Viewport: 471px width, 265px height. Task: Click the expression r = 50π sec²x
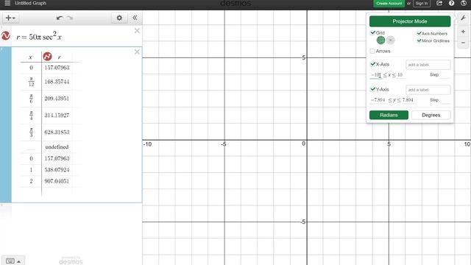[39, 37]
